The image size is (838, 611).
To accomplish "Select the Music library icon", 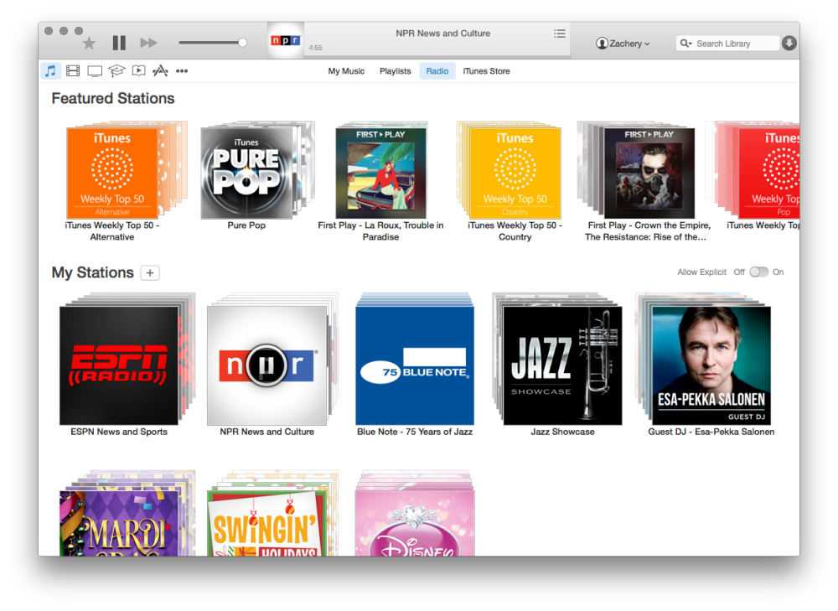I will coord(51,70).
